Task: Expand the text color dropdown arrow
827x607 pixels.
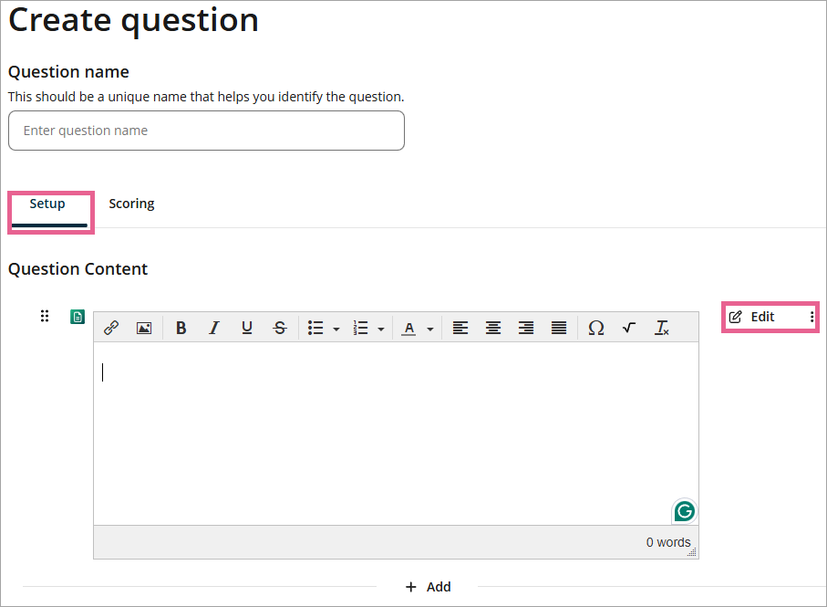Action: 429,329
